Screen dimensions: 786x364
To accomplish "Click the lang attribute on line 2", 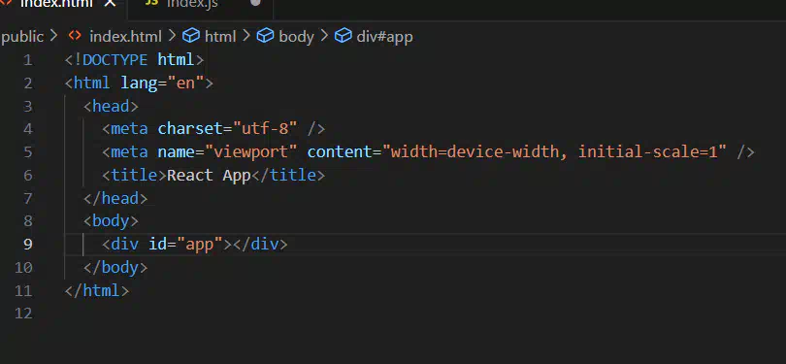I will pyautogui.click(x=139, y=83).
